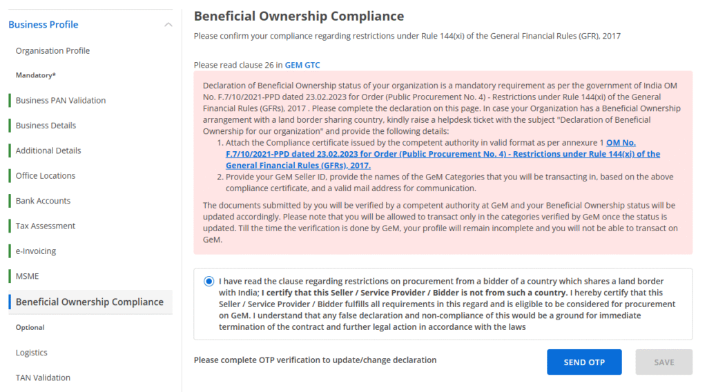
Task: Open Office Locations page
Action: 46,176
